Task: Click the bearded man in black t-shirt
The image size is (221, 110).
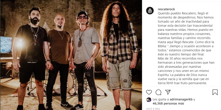Action: pyautogui.click(x=31, y=59)
